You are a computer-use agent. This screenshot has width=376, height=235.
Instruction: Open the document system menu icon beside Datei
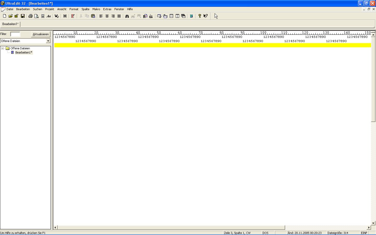3,9
